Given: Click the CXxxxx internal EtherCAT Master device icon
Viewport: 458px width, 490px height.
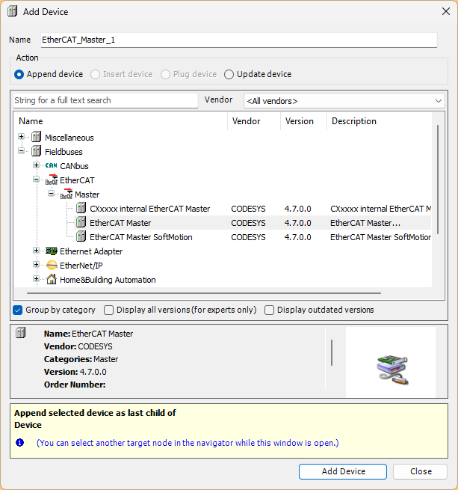Looking at the screenshot, I should tap(81, 208).
